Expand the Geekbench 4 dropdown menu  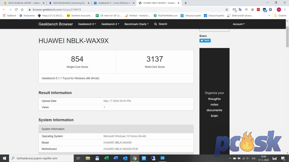point(110,24)
